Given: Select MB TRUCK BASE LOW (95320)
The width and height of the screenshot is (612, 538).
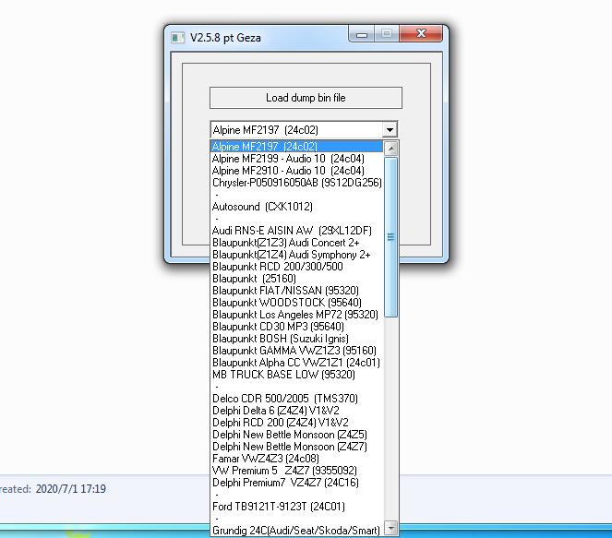Looking at the screenshot, I should 283,375.
